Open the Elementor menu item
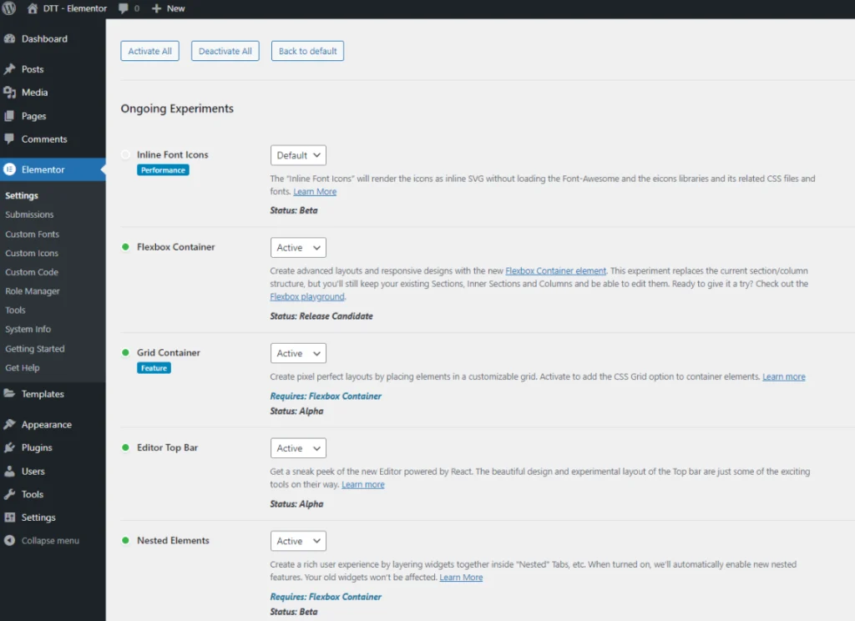Viewport: 855px width, 621px height. pos(53,169)
